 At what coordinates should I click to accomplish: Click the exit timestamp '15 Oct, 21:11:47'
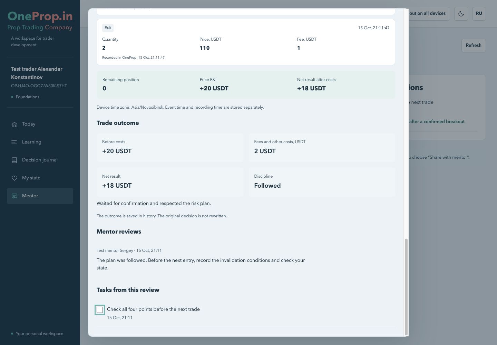374,28
